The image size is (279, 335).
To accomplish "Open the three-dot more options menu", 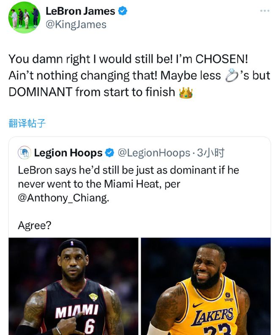I will (x=265, y=11).
